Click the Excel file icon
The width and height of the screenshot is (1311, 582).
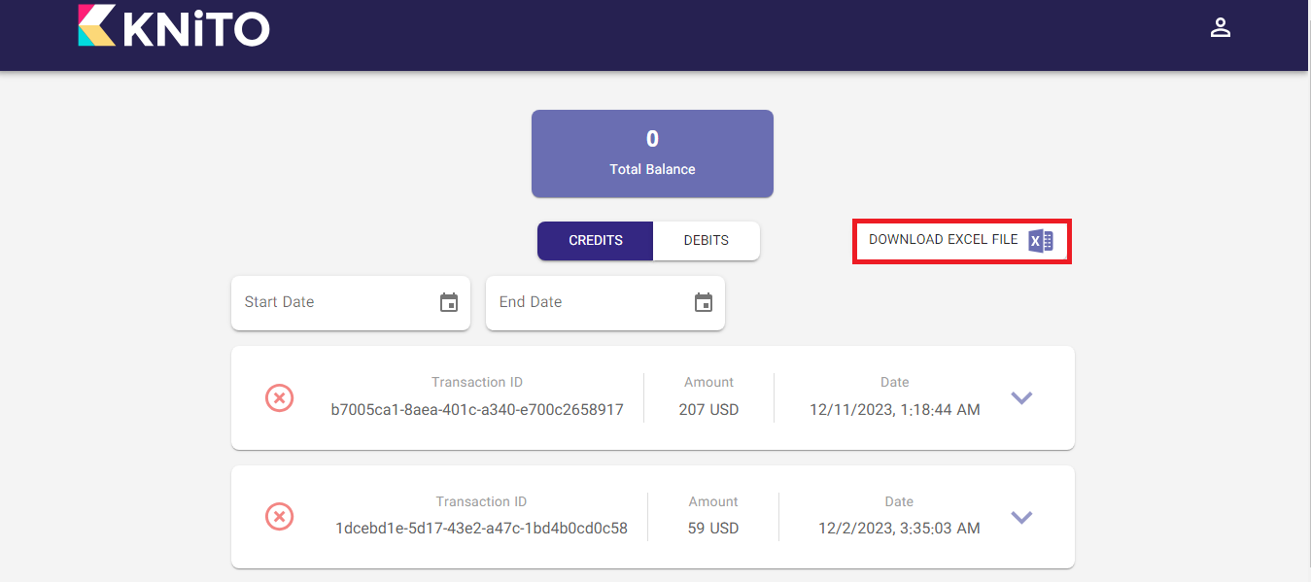[x=1041, y=241]
